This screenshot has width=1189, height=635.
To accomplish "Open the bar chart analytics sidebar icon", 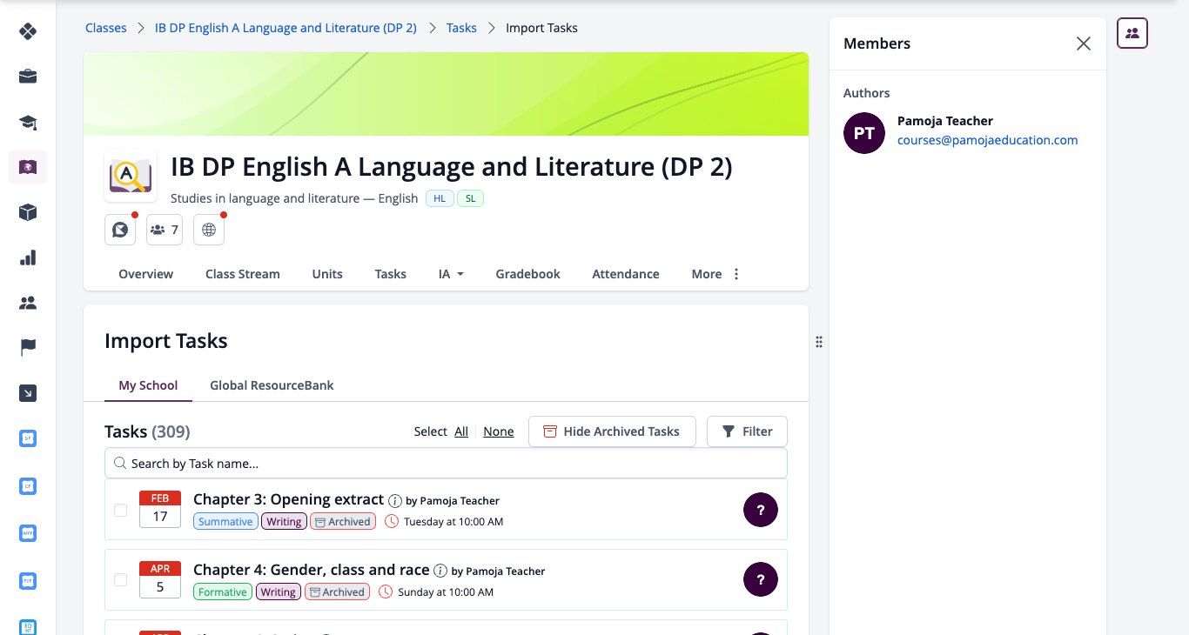I will point(28,257).
